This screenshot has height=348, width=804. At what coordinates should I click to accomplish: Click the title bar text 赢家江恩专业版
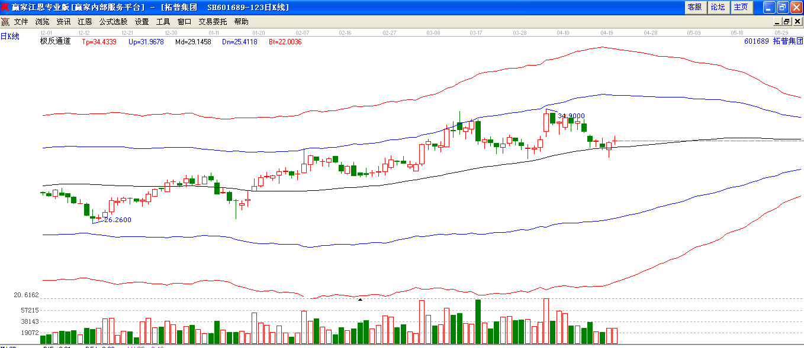(x=40, y=7)
